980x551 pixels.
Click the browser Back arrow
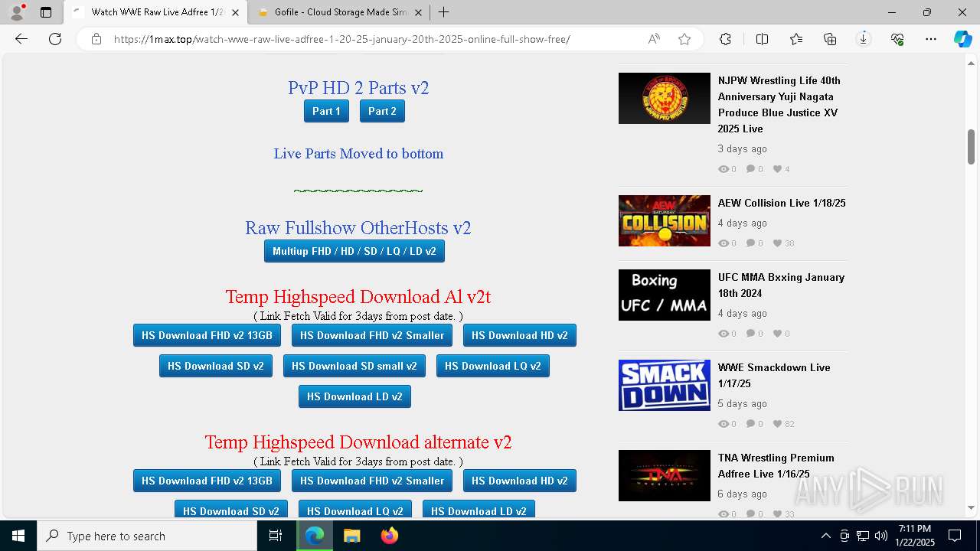(21, 39)
